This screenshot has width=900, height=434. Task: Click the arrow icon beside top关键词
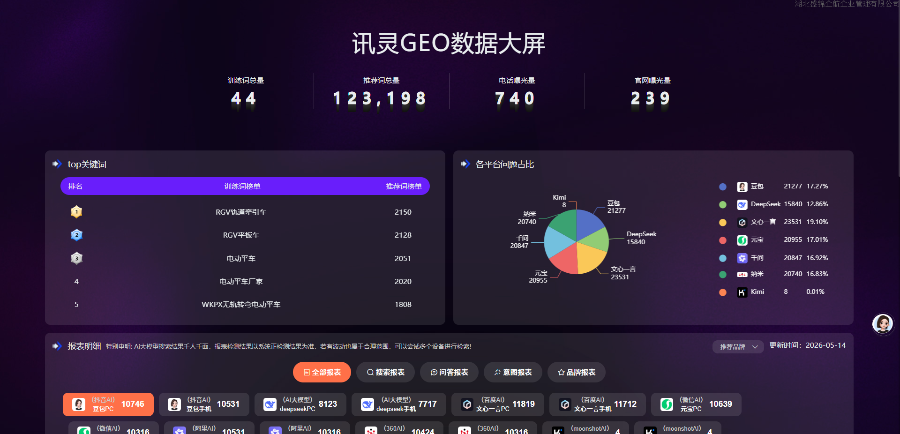[57, 164]
